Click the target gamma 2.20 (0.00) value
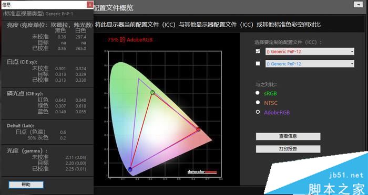 coord(76,163)
